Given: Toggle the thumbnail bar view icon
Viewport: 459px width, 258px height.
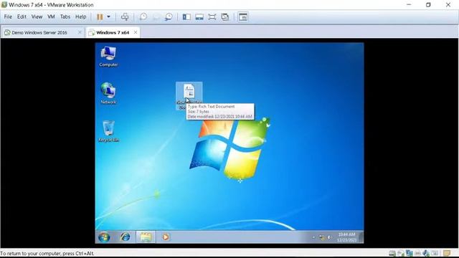Looking at the screenshot, I should click(x=199, y=17).
